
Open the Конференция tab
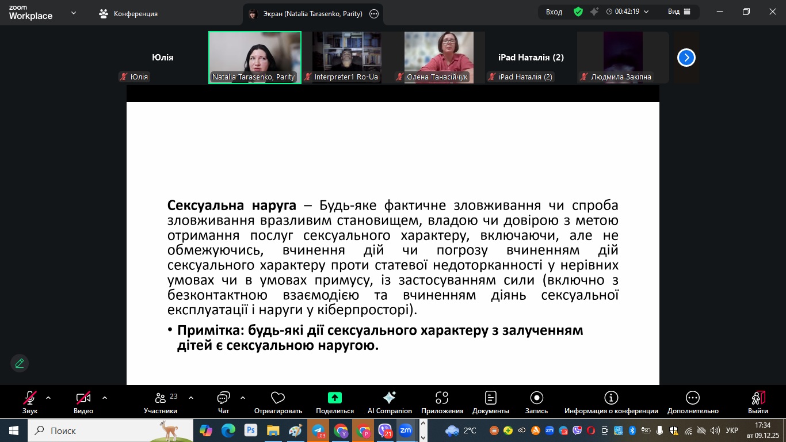coord(128,14)
